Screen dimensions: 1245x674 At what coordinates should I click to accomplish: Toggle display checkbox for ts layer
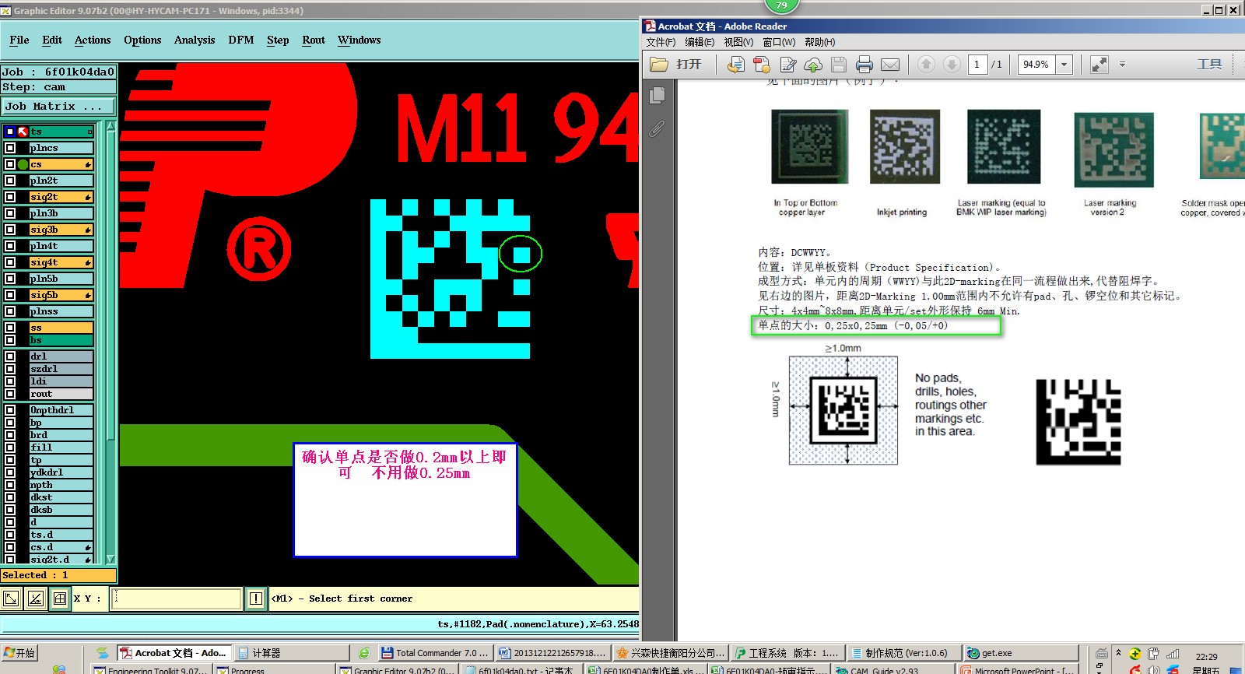(10, 132)
